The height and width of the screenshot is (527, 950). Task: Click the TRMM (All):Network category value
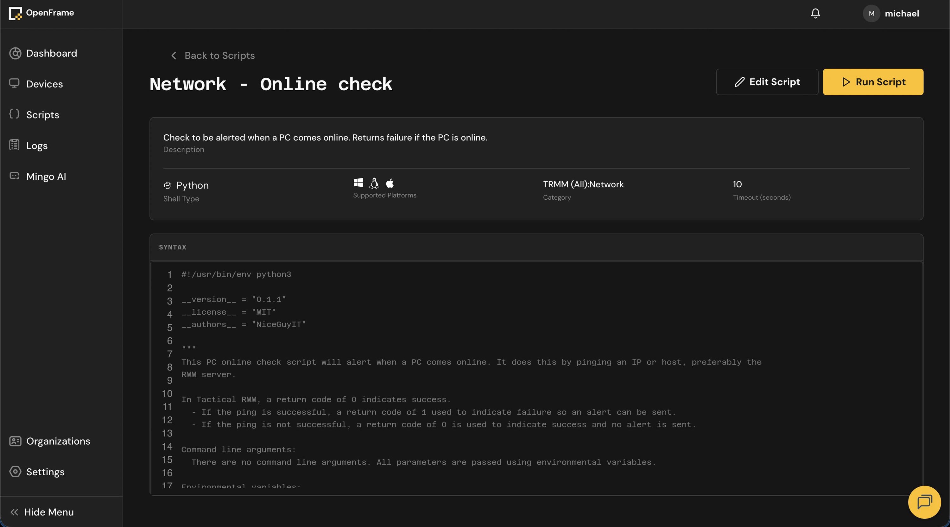click(x=583, y=184)
